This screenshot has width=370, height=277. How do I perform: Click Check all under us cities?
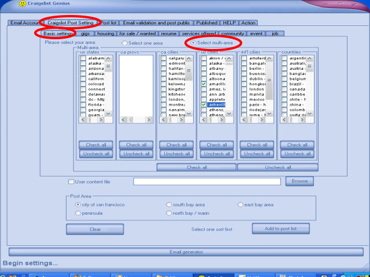pyautogui.click(x=217, y=145)
